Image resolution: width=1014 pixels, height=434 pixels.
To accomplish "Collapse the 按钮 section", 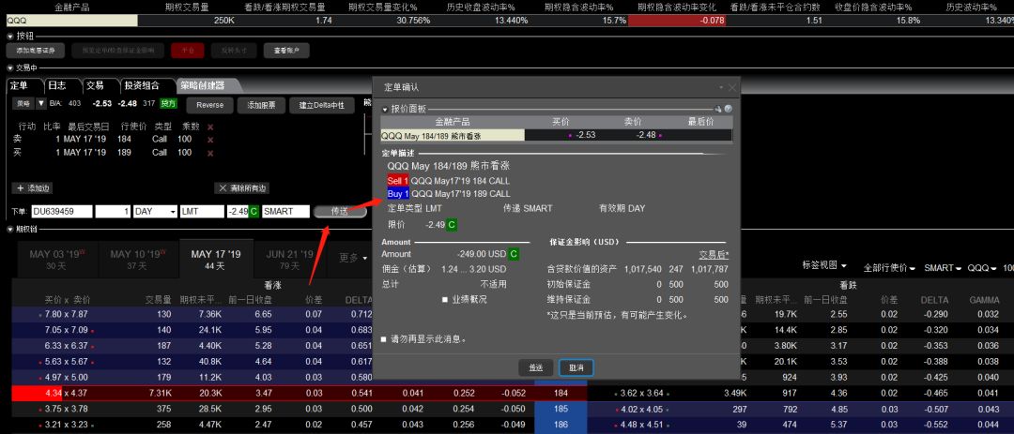I will pos(9,37).
